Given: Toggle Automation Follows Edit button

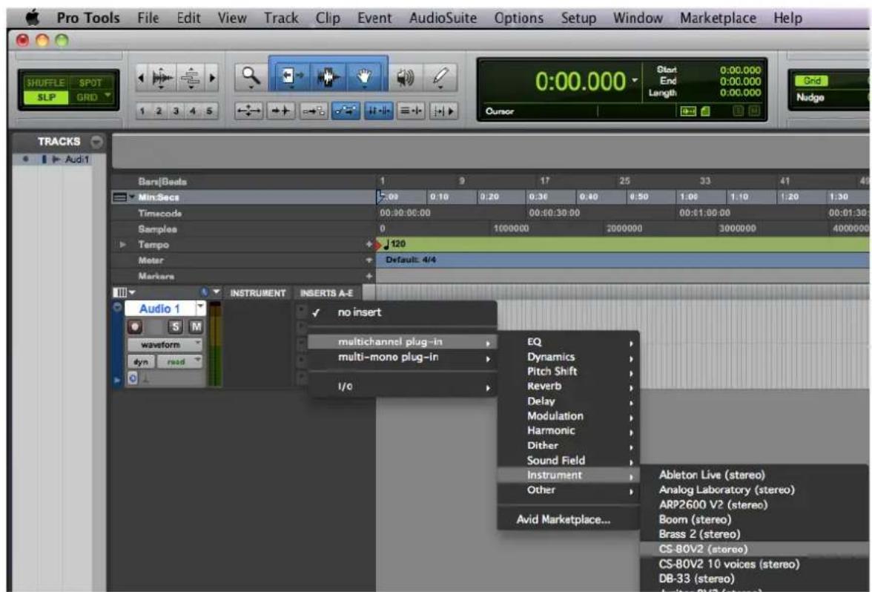Looking at the screenshot, I should tap(346, 111).
